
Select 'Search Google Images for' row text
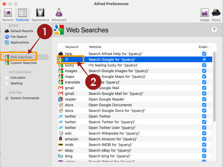119,71
